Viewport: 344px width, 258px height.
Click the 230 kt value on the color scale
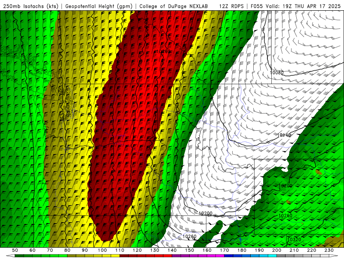tap(329, 250)
